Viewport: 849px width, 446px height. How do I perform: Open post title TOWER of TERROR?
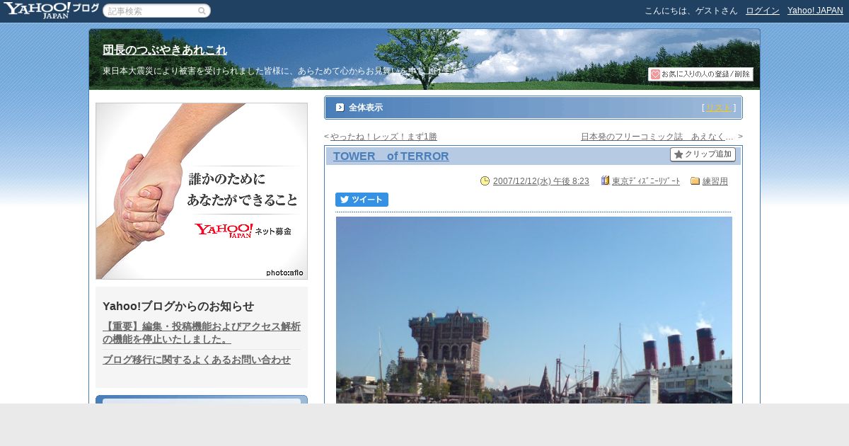[x=391, y=156]
